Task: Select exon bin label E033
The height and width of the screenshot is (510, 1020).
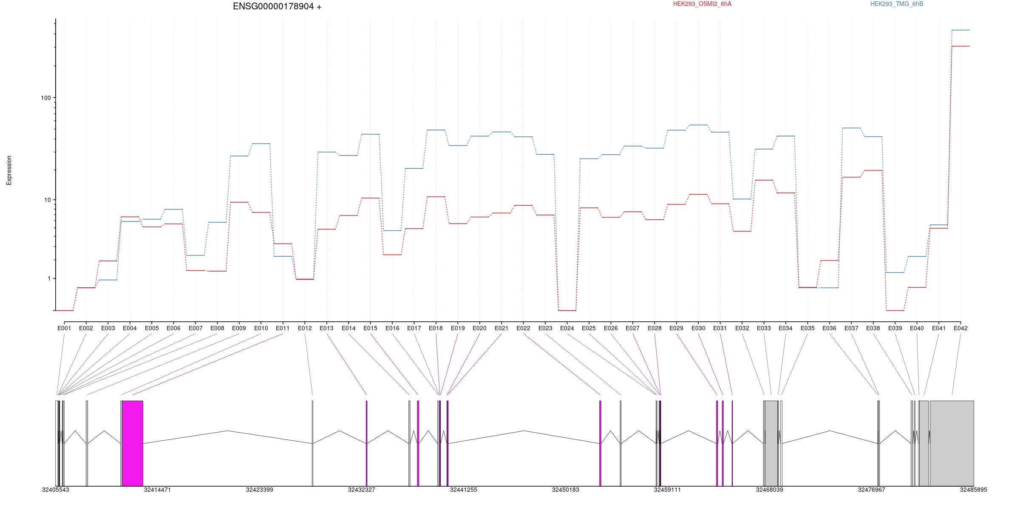Action: coord(764,328)
